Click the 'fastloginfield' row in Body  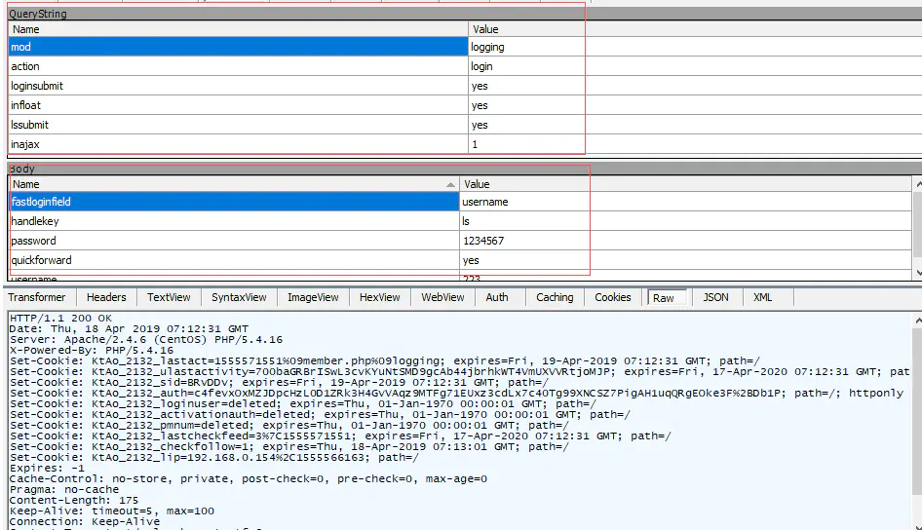tap(234, 202)
